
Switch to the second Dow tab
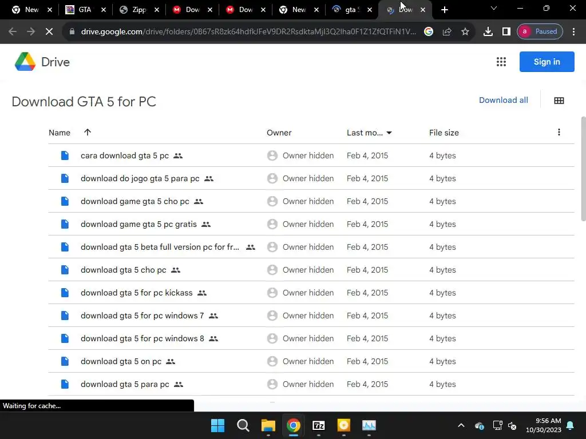click(246, 10)
